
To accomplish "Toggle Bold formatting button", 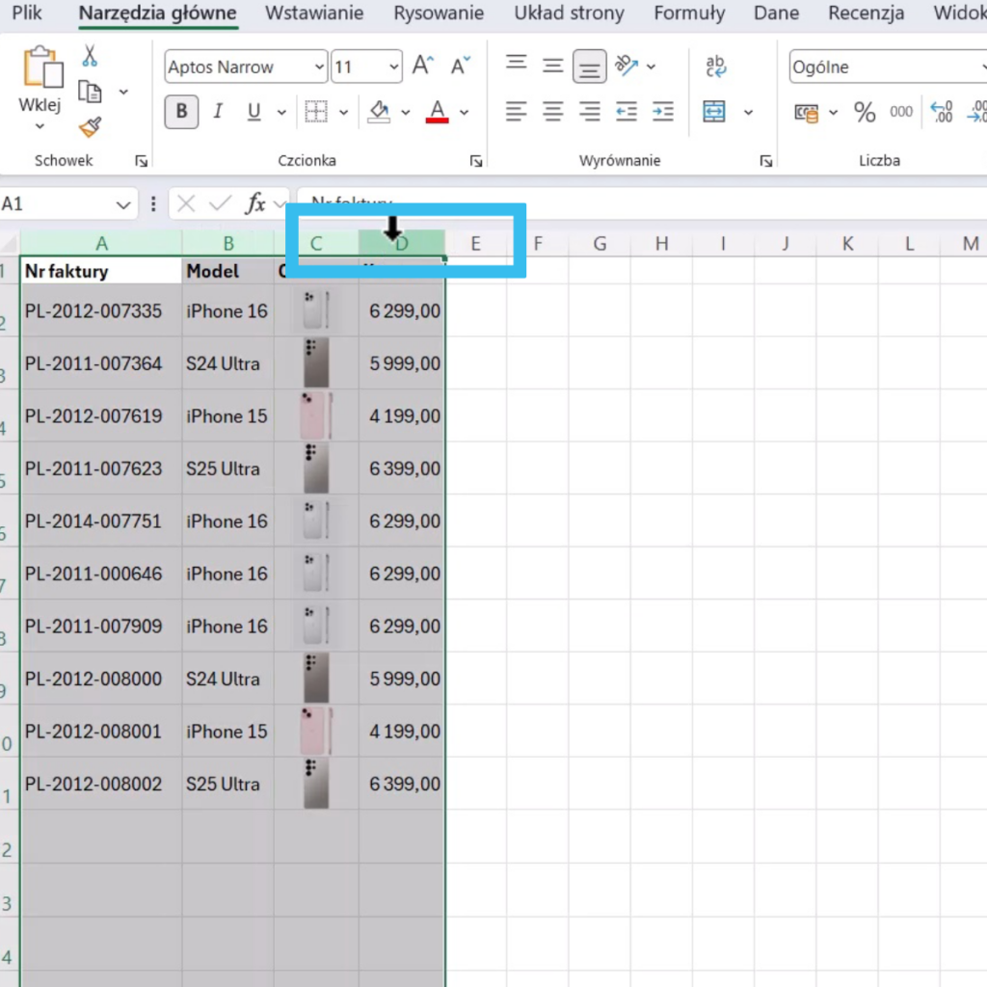I will (180, 112).
